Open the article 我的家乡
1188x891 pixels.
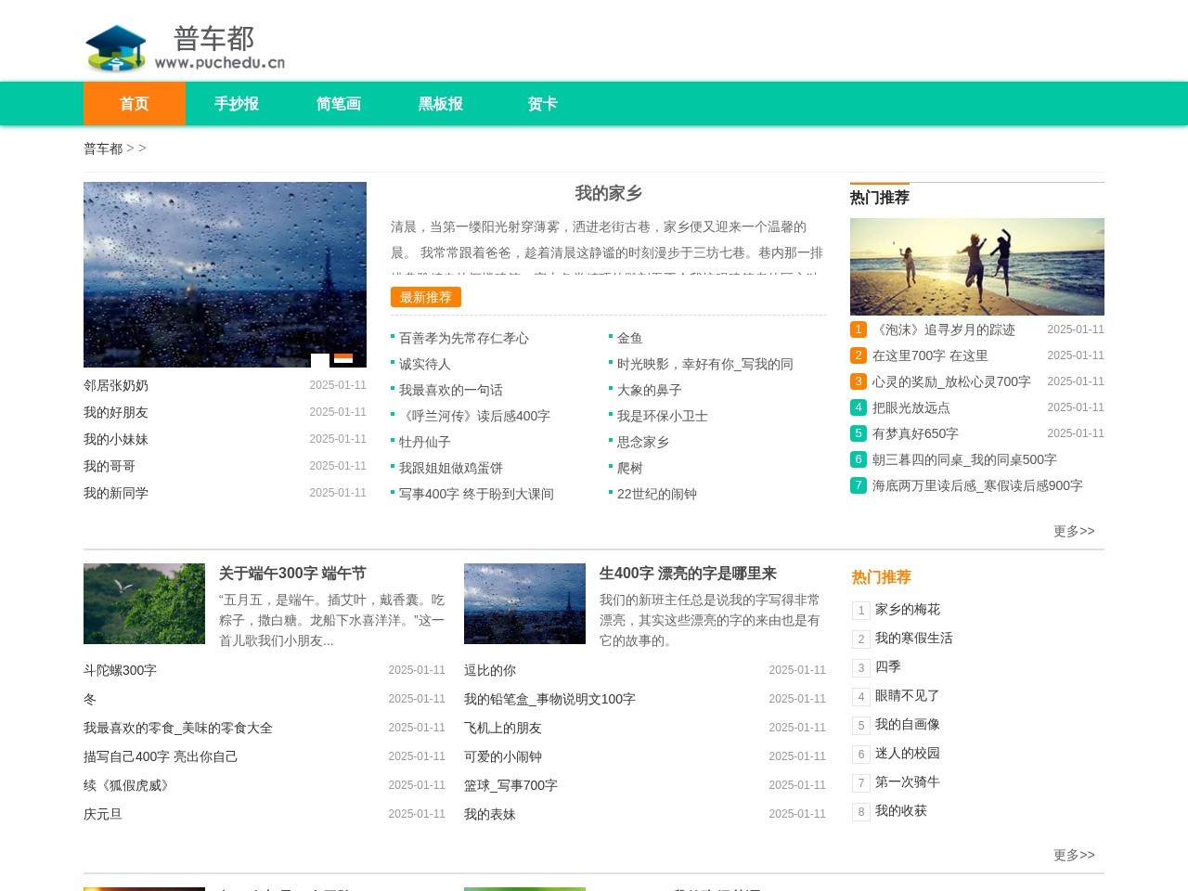pos(608,193)
